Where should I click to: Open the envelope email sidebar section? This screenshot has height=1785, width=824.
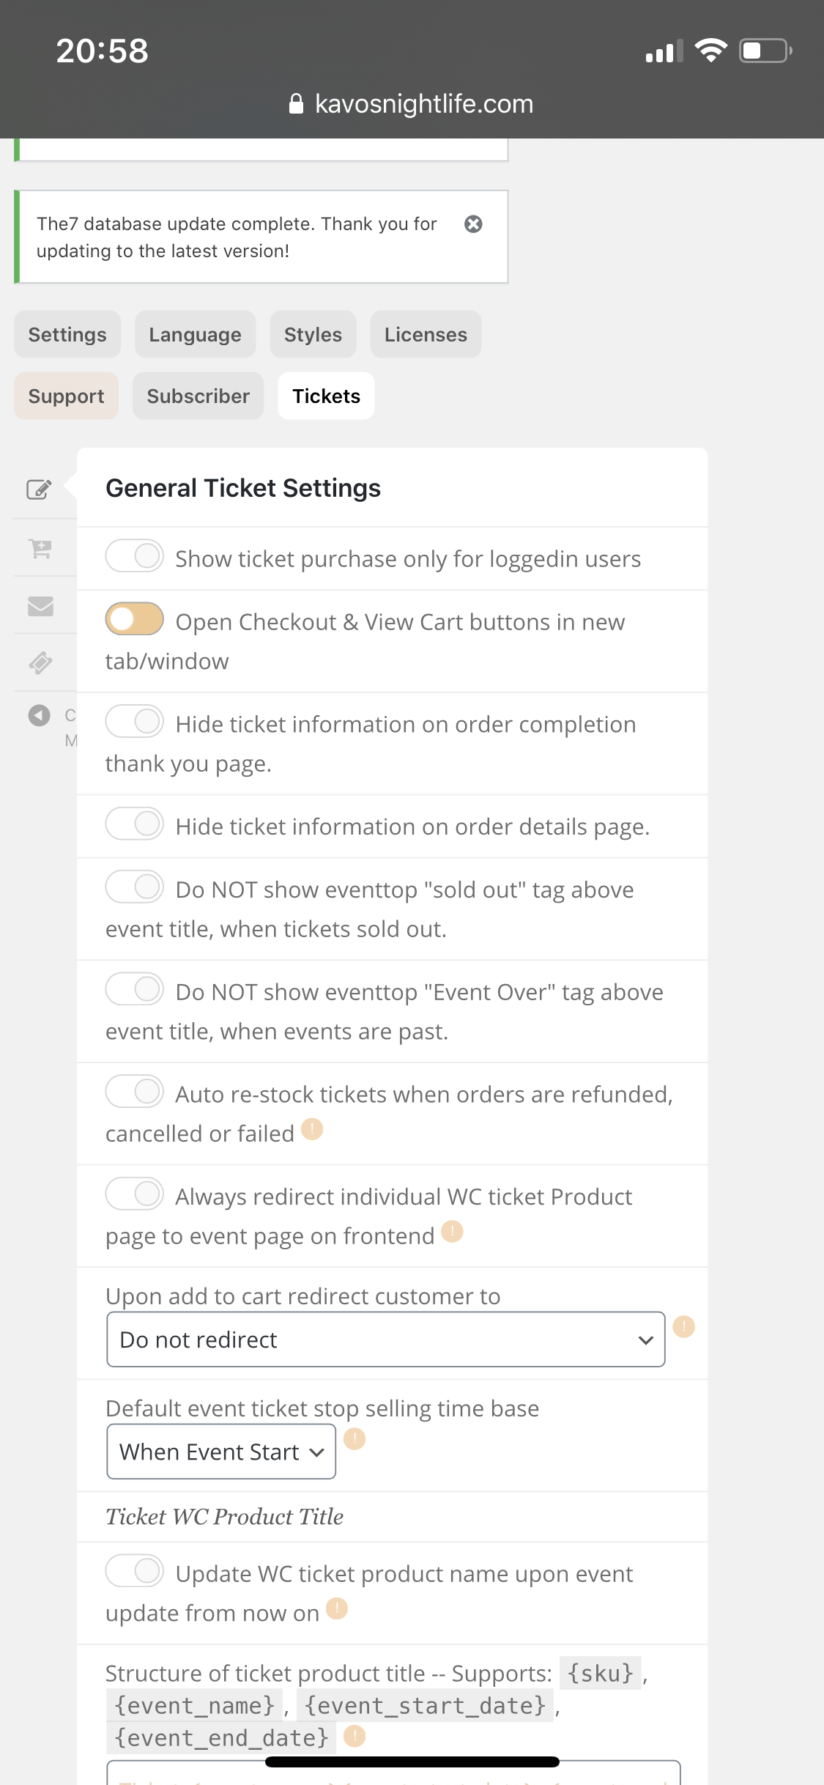pyautogui.click(x=40, y=606)
